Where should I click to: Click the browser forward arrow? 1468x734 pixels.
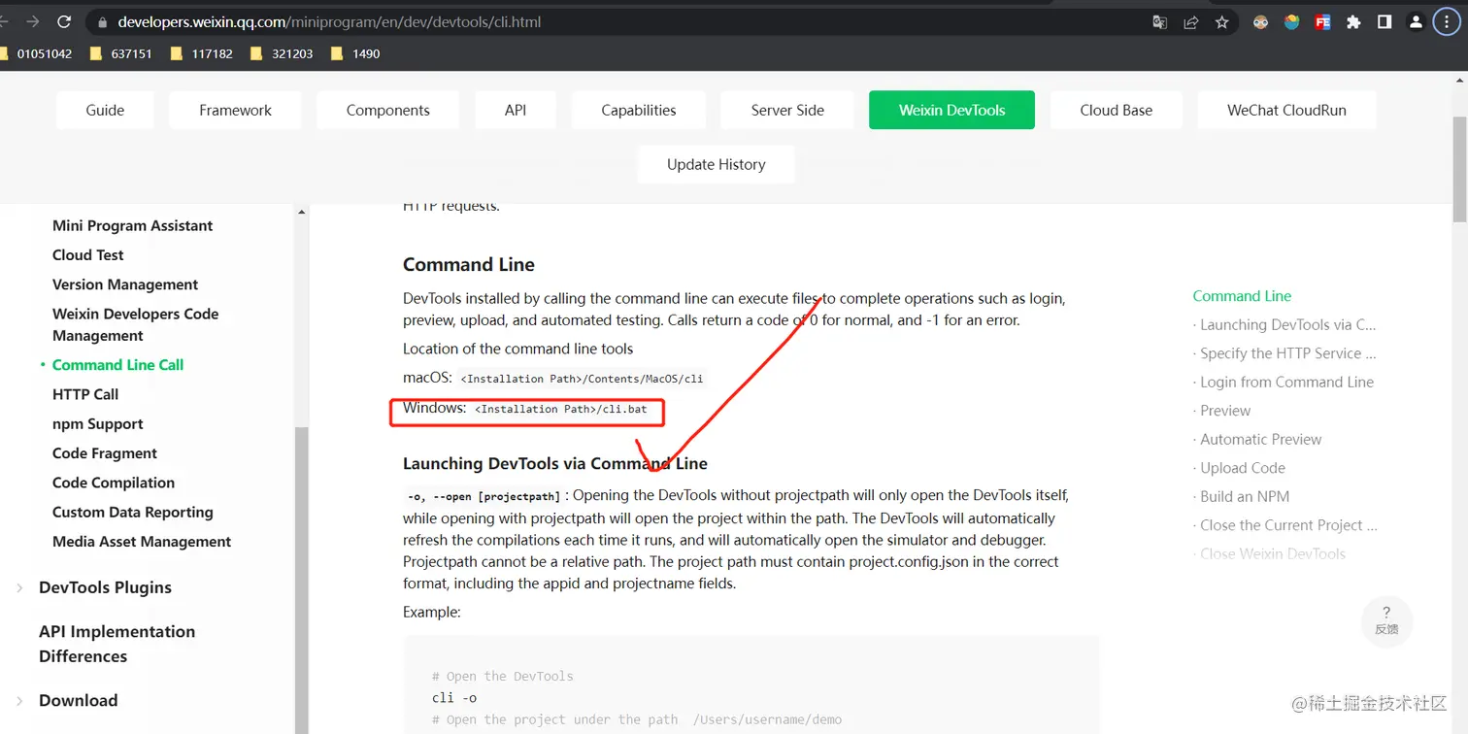pyautogui.click(x=33, y=21)
